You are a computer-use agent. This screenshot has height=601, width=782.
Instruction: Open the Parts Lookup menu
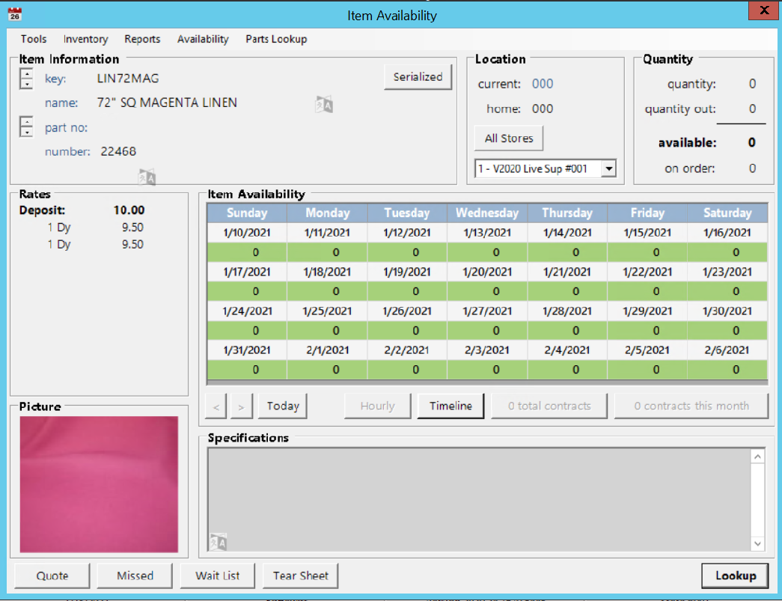pyautogui.click(x=276, y=39)
